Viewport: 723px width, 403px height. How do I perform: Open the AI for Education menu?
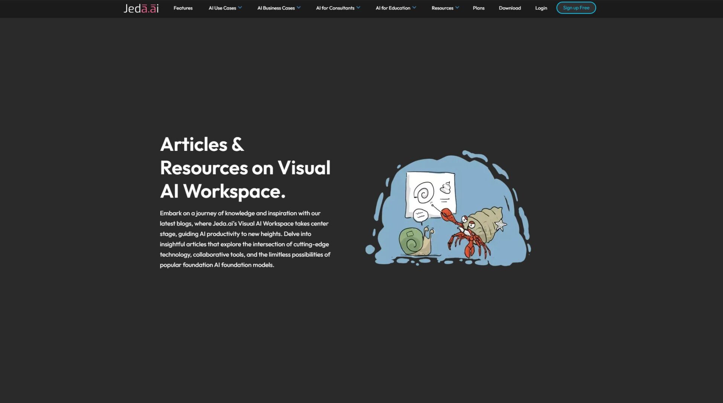pos(393,8)
